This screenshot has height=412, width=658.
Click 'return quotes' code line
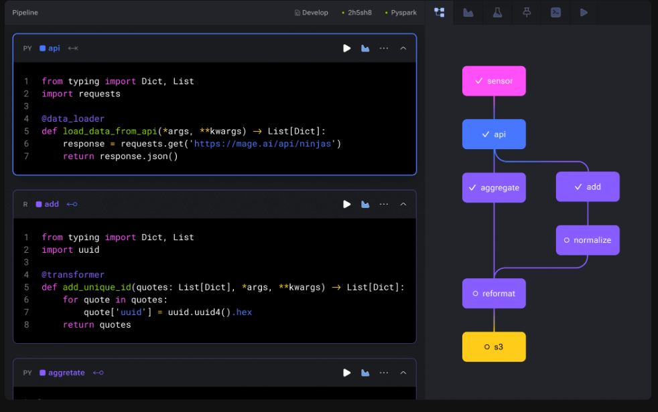pyautogui.click(x=97, y=324)
